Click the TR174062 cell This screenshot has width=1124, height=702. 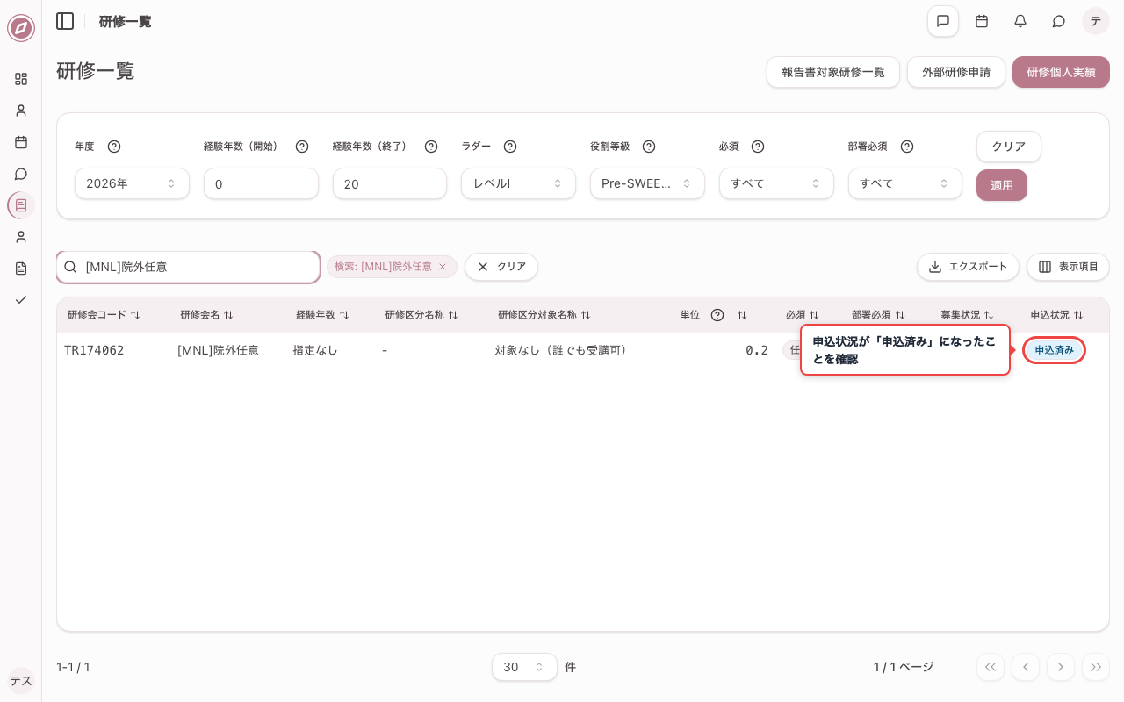94,350
